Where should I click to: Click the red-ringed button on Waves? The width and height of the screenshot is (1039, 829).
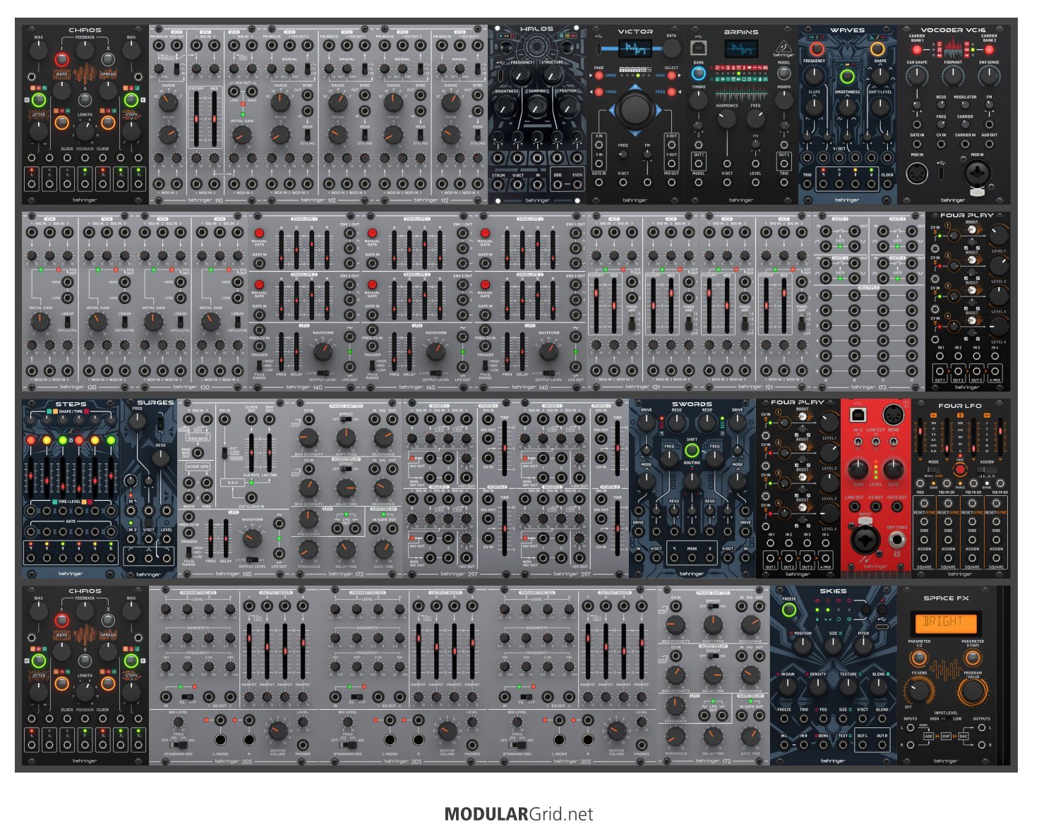click(x=817, y=49)
